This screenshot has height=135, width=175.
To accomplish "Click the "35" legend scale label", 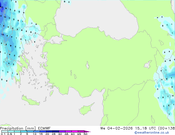I will [x=66, y=134].
